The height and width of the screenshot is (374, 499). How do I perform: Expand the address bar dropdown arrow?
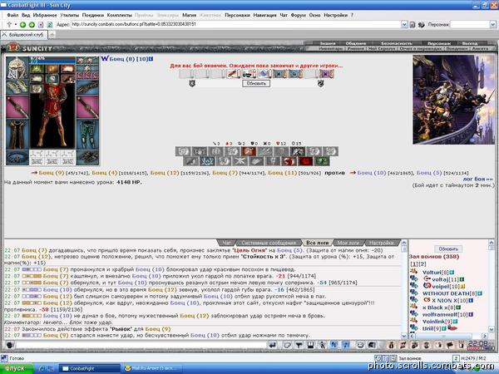click(404, 24)
